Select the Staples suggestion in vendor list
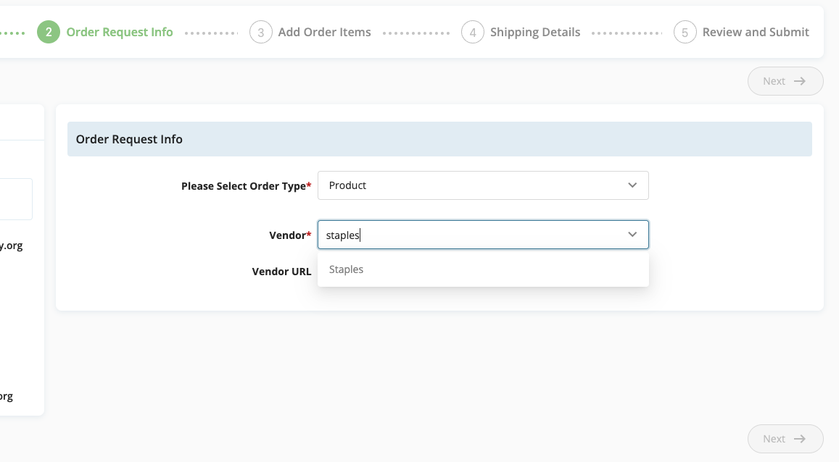This screenshot has height=462, width=839. tap(483, 269)
